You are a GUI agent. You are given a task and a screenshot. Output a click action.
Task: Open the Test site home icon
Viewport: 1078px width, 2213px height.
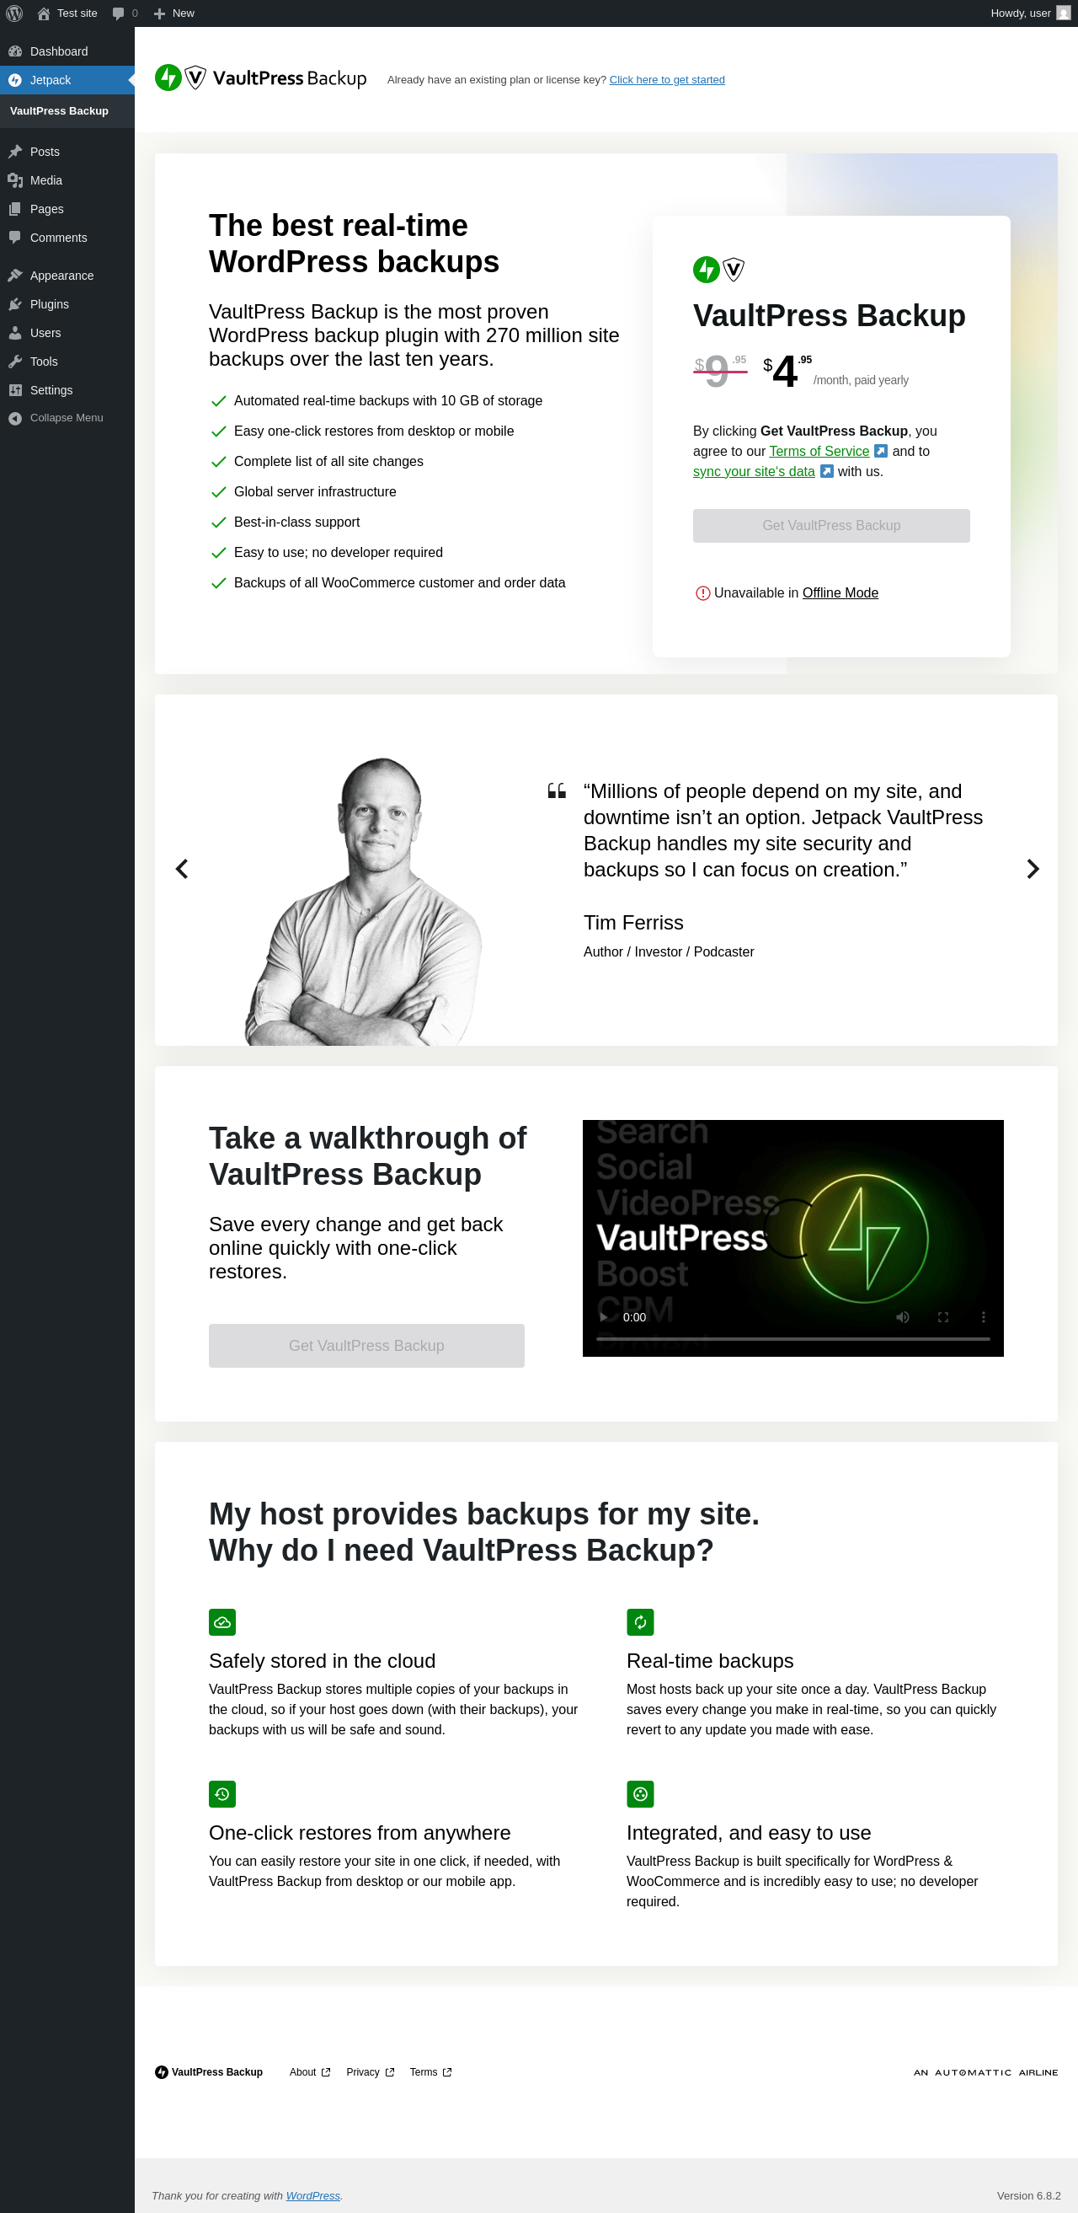[43, 13]
